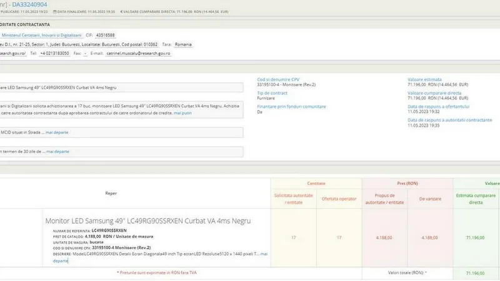This screenshot has height=281, width=500.
Task: Click the Monitor LED Samsung 49" item title
Action: click(148, 221)
